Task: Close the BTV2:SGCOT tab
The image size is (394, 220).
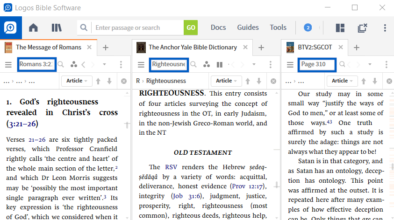Action: pyautogui.click(x=341, y=47)
